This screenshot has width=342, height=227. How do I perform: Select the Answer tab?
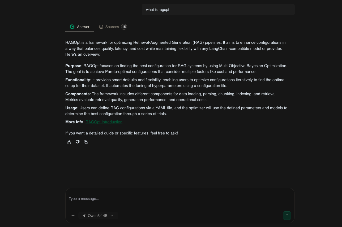(83, 27)
